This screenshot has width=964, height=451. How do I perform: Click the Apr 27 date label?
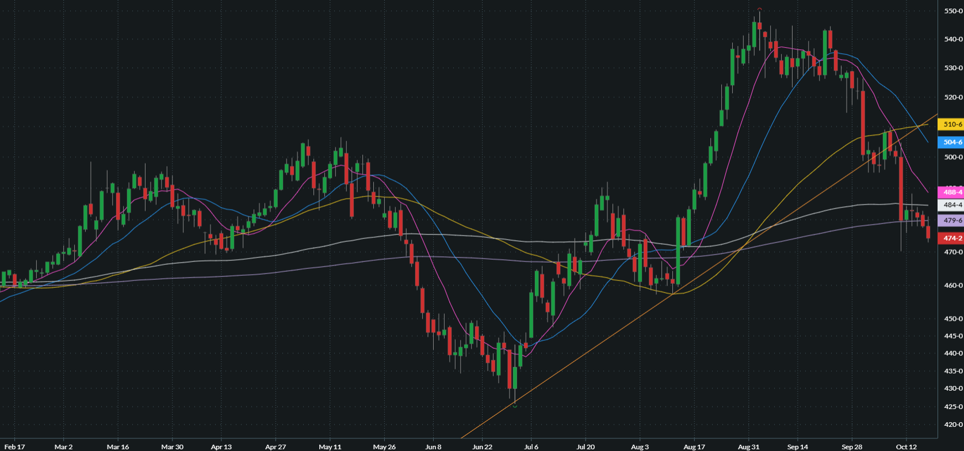point(276,447)
